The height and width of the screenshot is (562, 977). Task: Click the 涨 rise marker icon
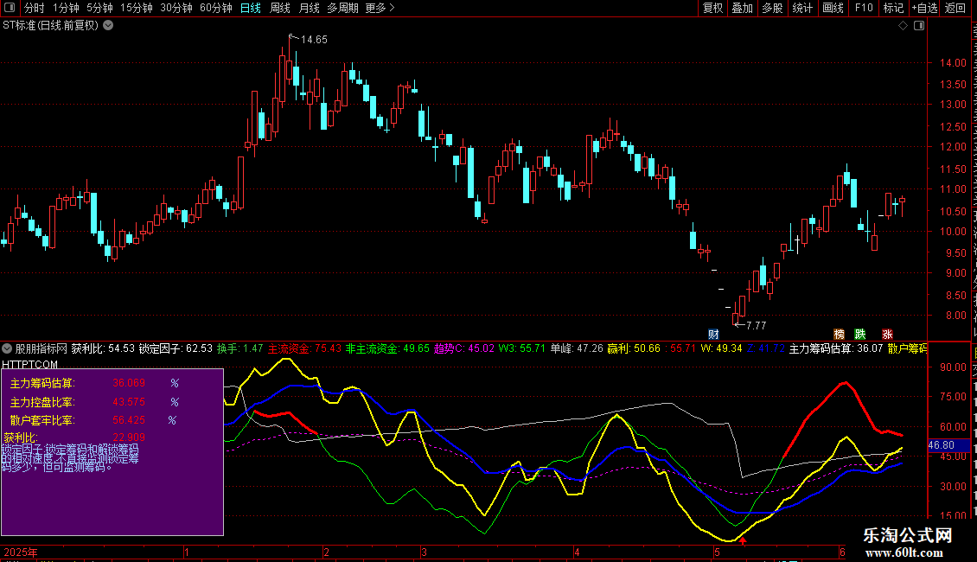(887, 335)
